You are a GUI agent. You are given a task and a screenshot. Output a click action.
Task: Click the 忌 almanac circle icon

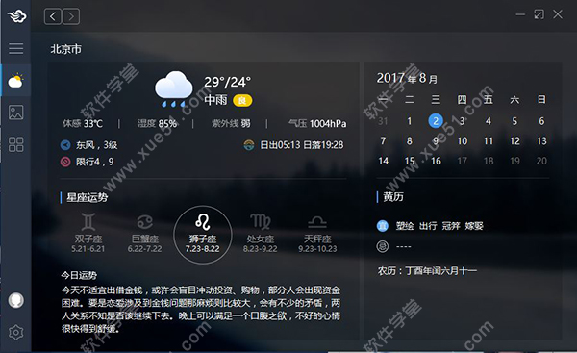pyautogui.click(x=383, y=246)
